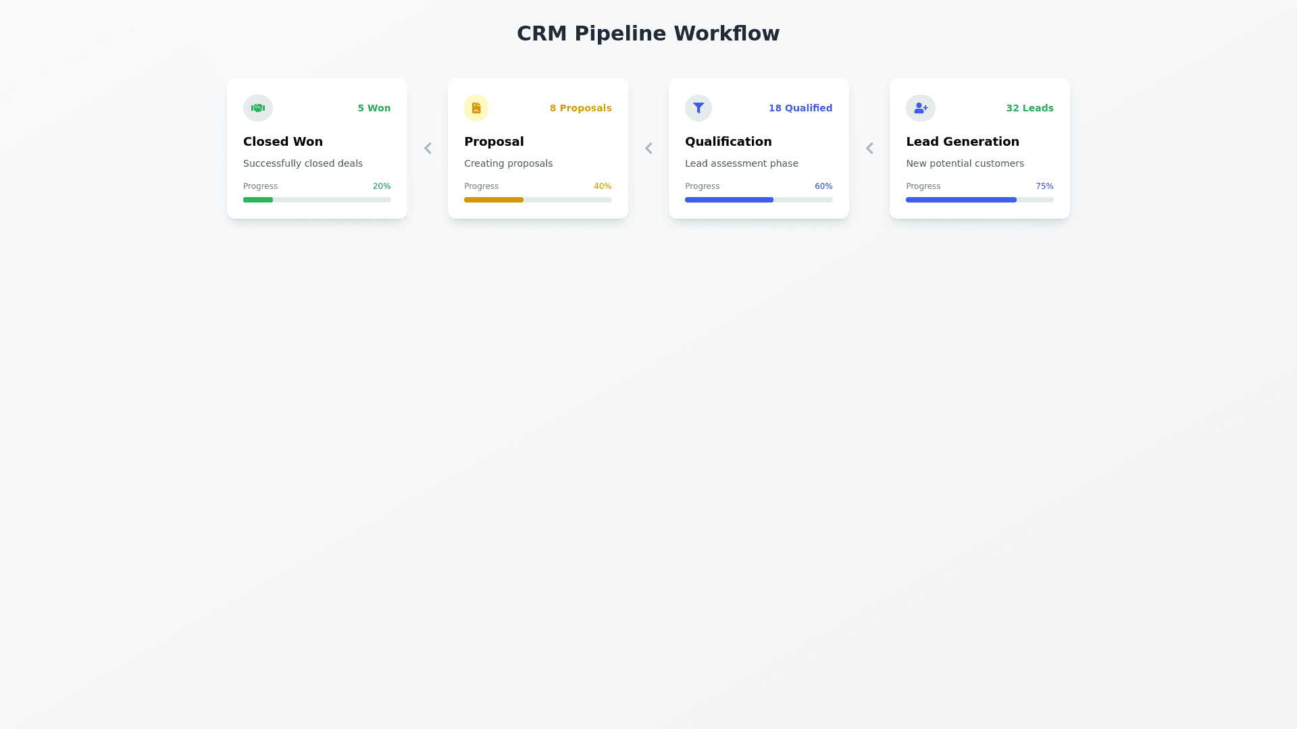
Task: Open the Proposal stage title
Action: point(494,142)
